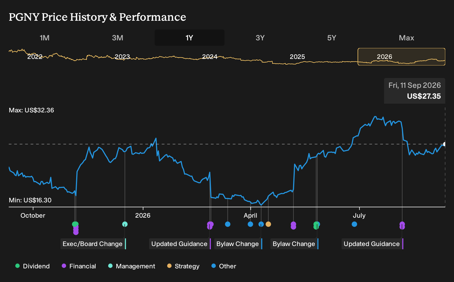
Task: Select blue event marker below April label
Action: pos(250,224)
